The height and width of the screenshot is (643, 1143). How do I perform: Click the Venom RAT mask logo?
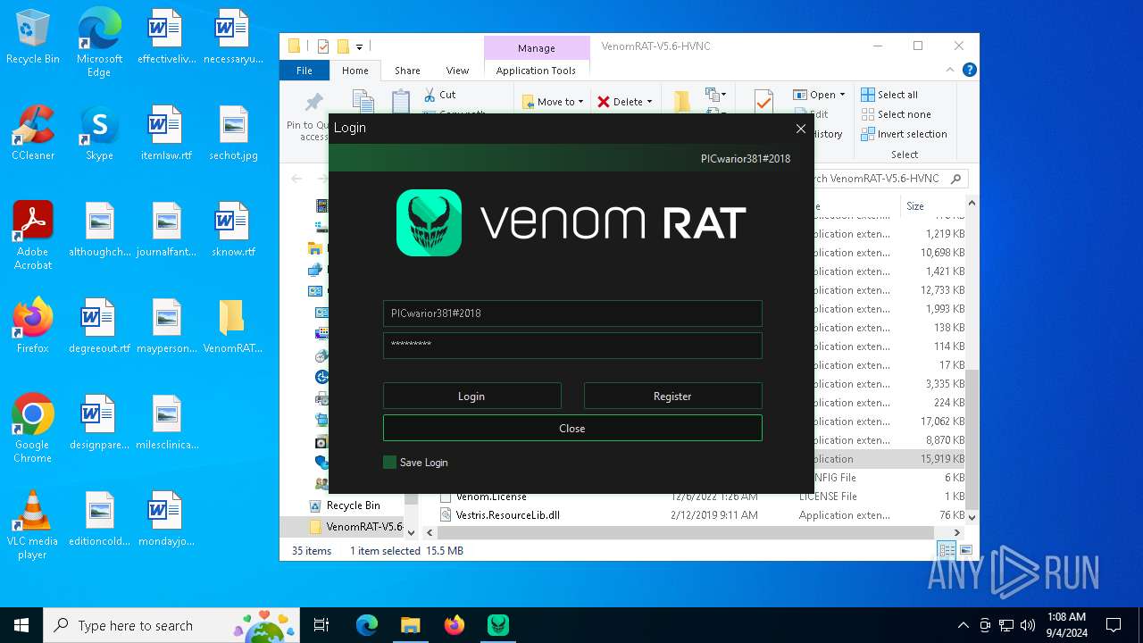coord(429,222)
